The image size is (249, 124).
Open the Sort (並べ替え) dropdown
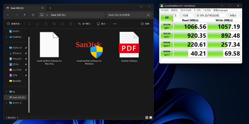(x=85, y=24)
